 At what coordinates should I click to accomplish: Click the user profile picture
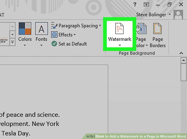pyautogui.click(x=178, y=15)
